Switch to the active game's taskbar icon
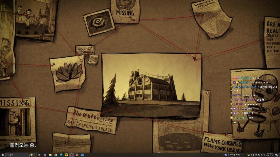The height and width of the screenshot is (157, 280). click(72, 155)
